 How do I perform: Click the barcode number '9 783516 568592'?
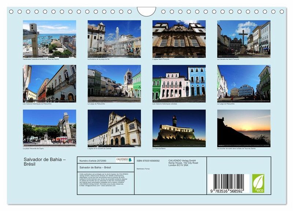[x=226, y=191]
